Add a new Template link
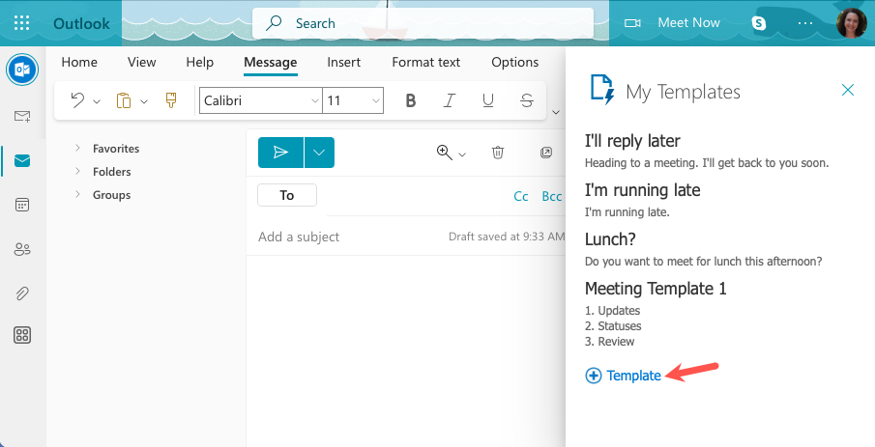 [x=624, y=376]
